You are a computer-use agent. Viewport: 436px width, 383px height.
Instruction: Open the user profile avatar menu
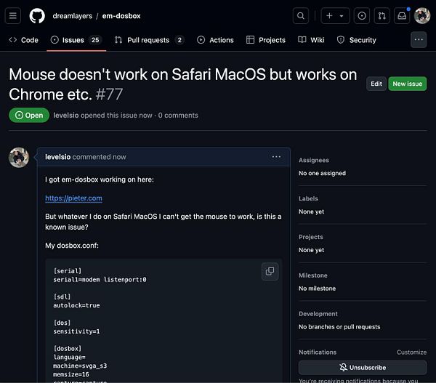point(422,16)
